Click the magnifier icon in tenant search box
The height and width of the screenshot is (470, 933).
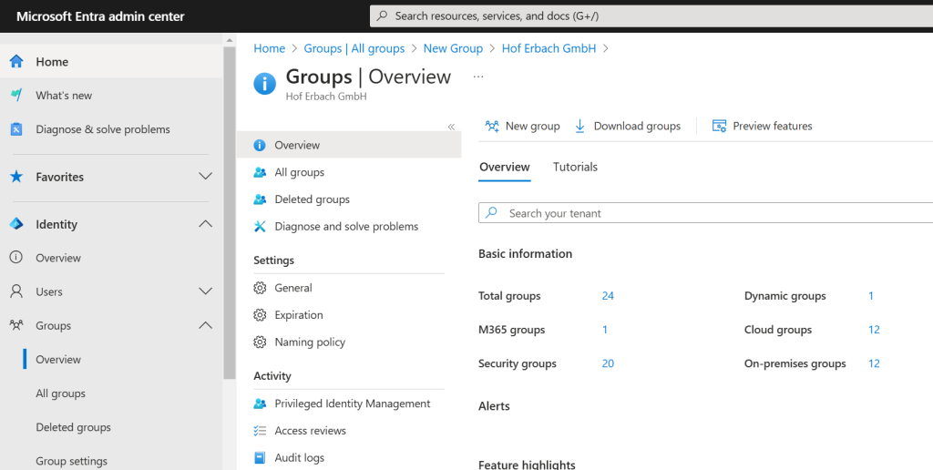tap(491, 212)
